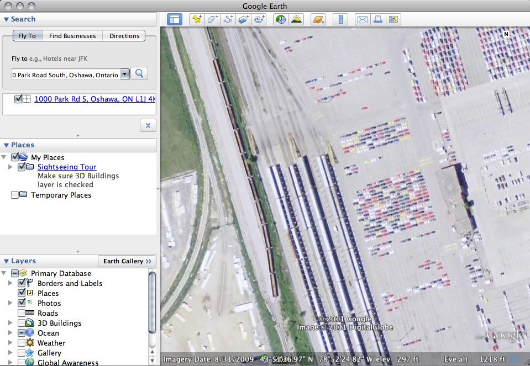The image size is (530, 366).
Task: Click the 1000 Park Rd S search result link
Action: 95,99
